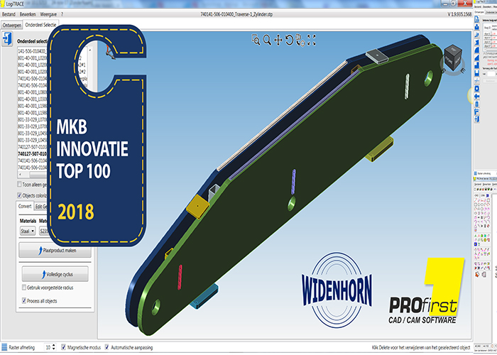This screenshot has width=497, height=355.
Task: Open the Staal materials dropdown
Action: click(28, 231)
